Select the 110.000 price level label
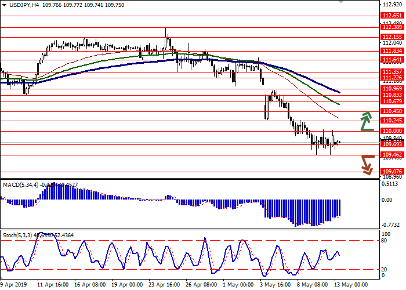Viewport: 406px width, 290px height. pos(391,131)
